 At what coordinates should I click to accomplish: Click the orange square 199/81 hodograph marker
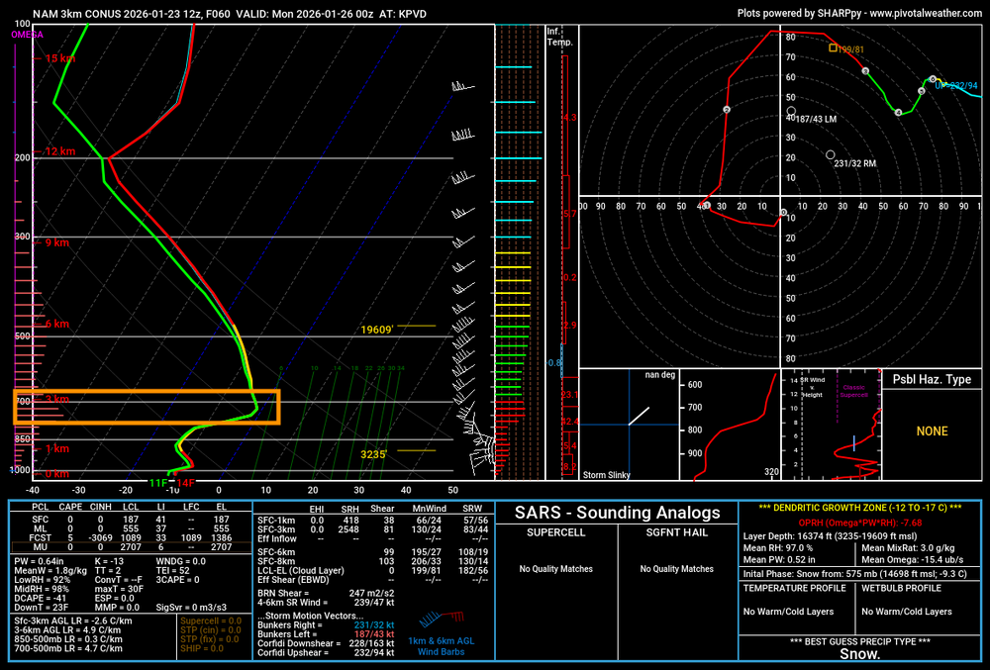(x=833, y=48)
